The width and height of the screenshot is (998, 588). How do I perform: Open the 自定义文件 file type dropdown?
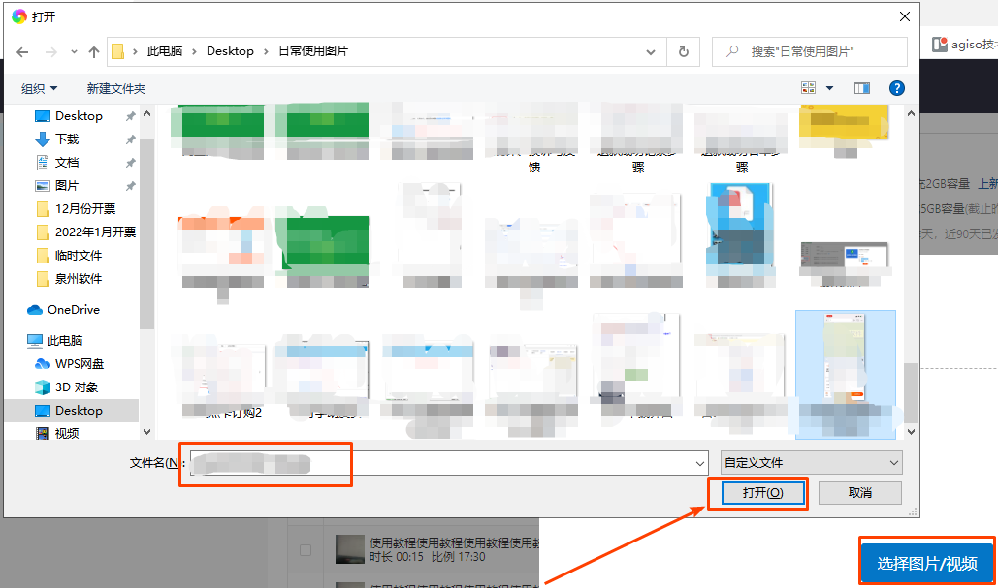[812, 463]
